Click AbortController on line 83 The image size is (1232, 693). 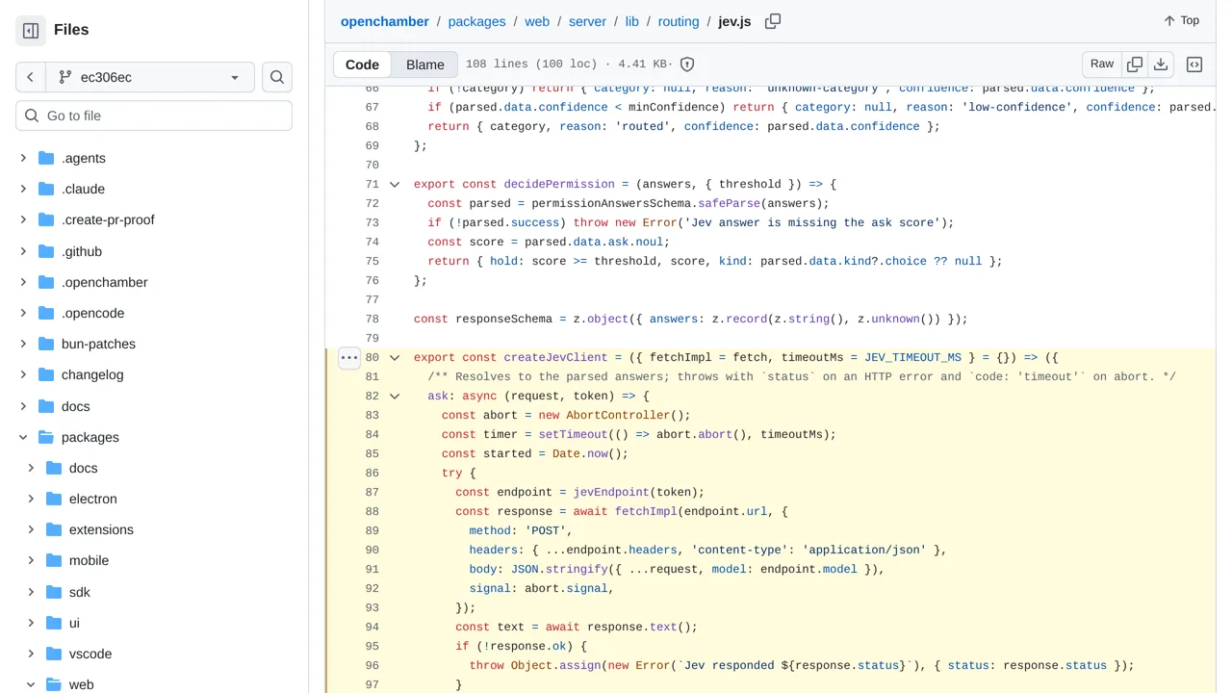pyautogui.click(x=618, y=415)
